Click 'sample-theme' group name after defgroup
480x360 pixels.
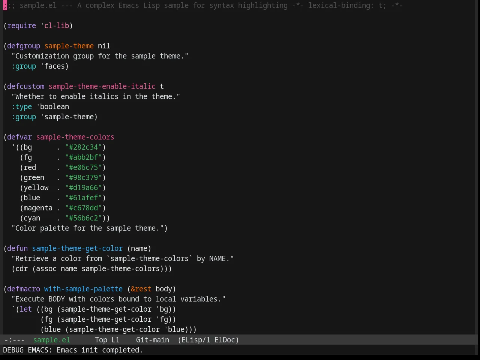[69, 46]
